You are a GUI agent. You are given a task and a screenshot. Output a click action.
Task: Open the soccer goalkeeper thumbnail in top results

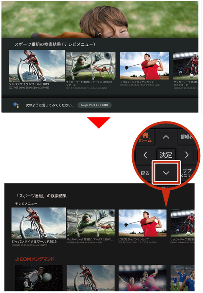[91, 66]
